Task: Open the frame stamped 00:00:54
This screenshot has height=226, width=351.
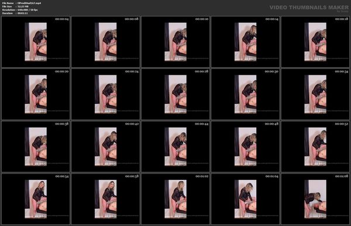Action: [x=36, y=199]
